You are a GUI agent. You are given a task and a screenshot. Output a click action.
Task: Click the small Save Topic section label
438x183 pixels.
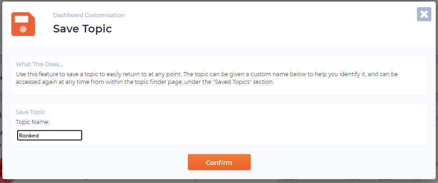tap(30, 112)
